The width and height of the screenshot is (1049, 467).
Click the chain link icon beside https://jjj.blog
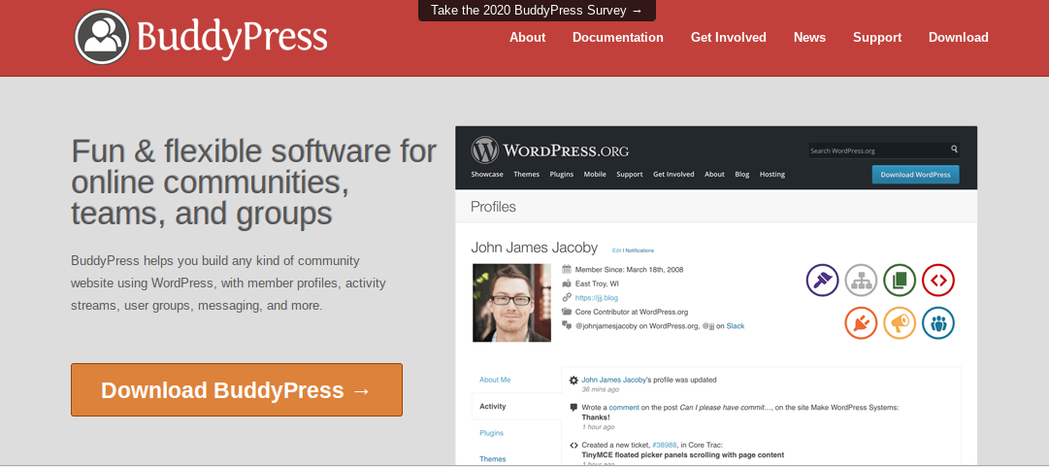coord(567,298)
